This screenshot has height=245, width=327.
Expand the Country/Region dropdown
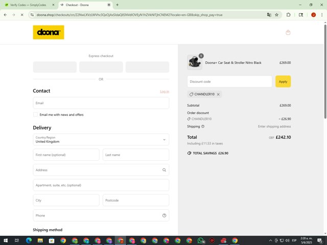(101, 139)
